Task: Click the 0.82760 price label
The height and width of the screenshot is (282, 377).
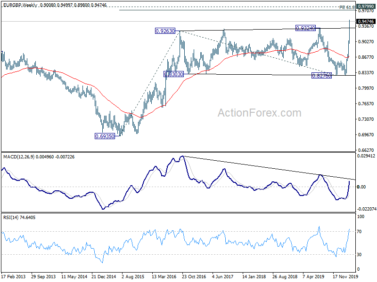Action: pos(321,76)
